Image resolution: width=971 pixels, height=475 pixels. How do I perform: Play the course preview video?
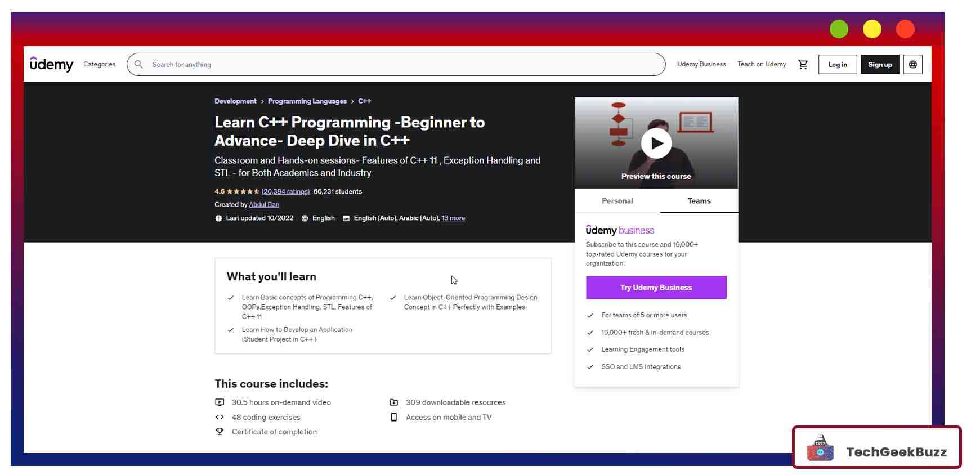tap(656, 143)
